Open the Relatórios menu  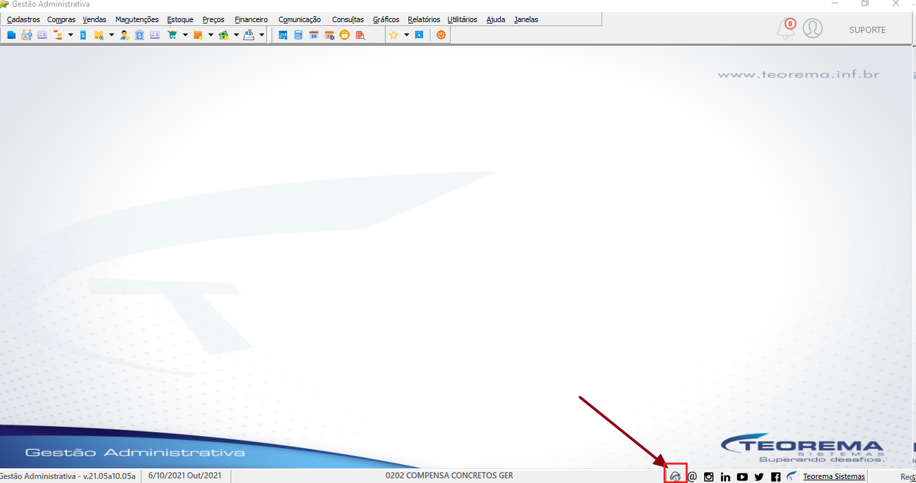point(424,19)
